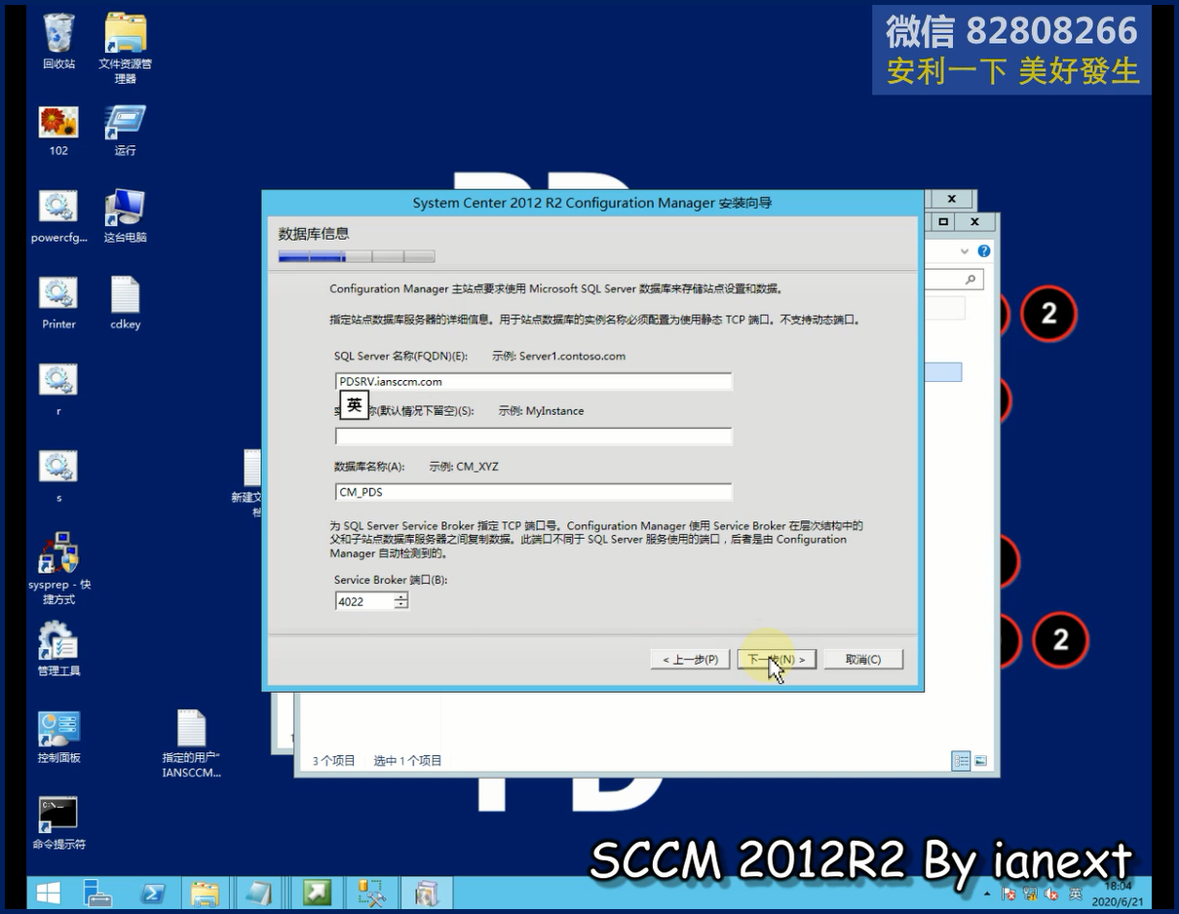The image size is (1179, 914).
Task: Launch Windows PowerShell from the taskbar
Action: (152, 893)
